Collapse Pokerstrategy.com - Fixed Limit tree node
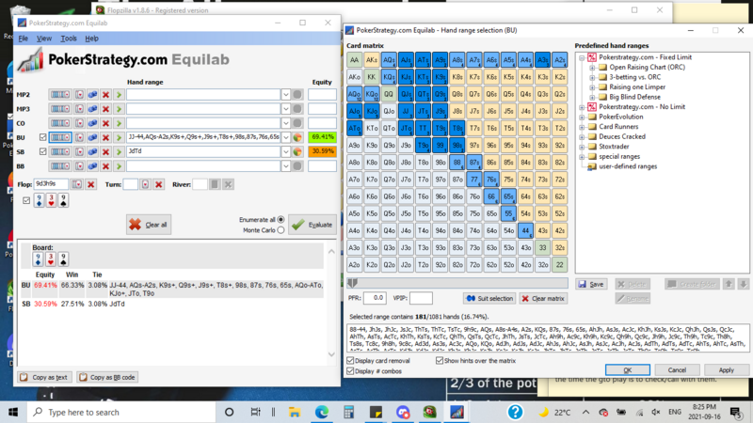753x423 pixels. [x=582, y=57]
